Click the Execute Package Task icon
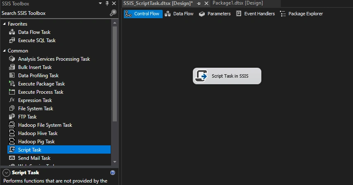This screenshot has height=185, width=353. coord(12,84)
